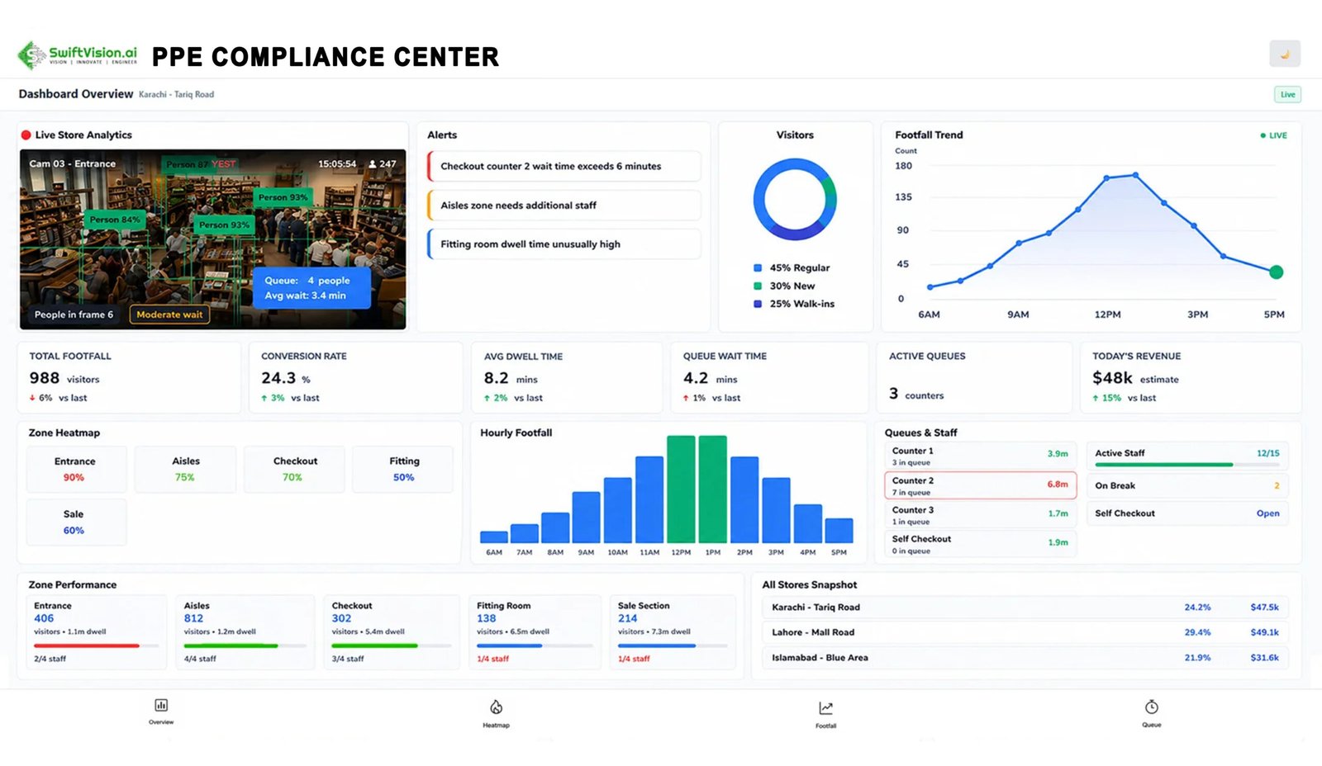Image resolution: width=1322 pixels, height=766 pixels.
Task: Open the Overview tab icon
Action: (161, 705)
